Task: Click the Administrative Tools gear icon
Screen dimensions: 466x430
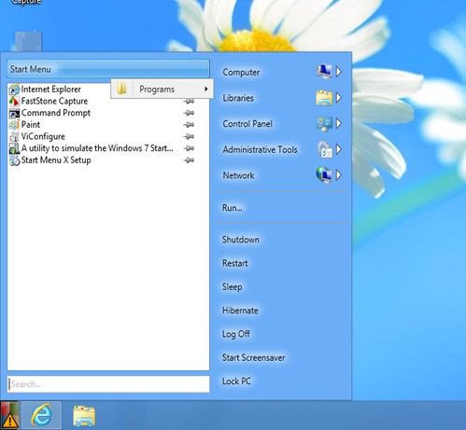Action: (x=324, y=149)
